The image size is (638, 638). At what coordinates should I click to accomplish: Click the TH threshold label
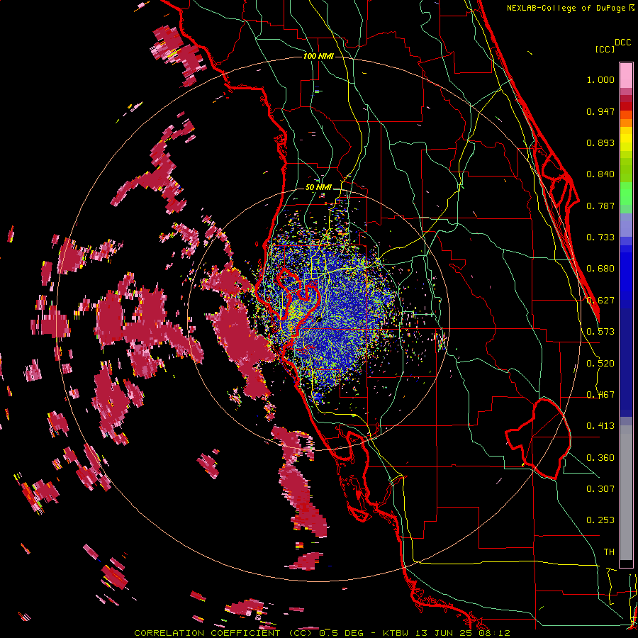coord(609,552)
